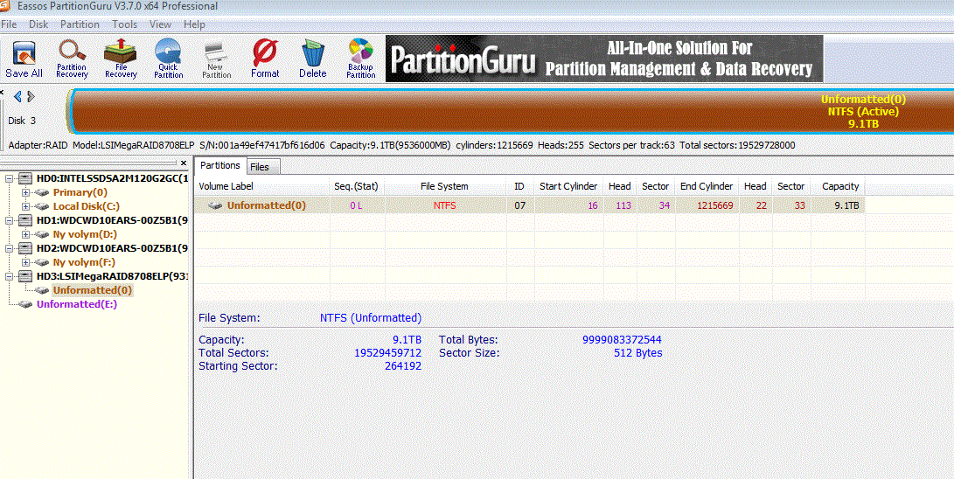Open the View menu
Screen dimensions: 954x479
161,24
